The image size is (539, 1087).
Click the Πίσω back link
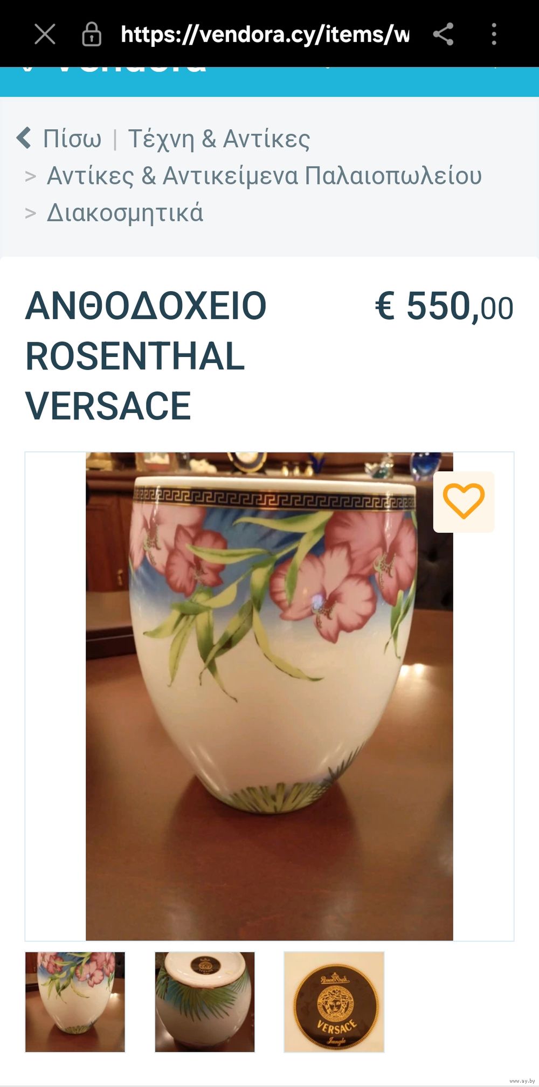click(72, 139)
